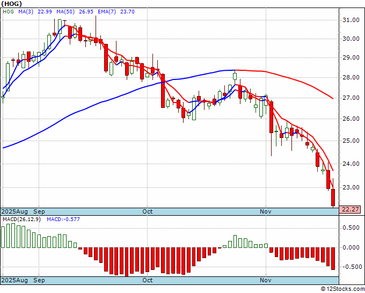Click the Oct label on MACD panel axis

point(148,280)
